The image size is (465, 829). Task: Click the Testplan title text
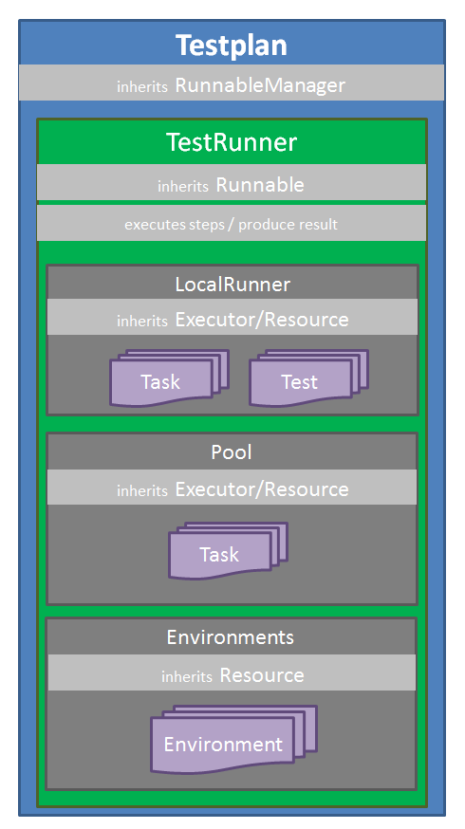(x=232, y=46)
